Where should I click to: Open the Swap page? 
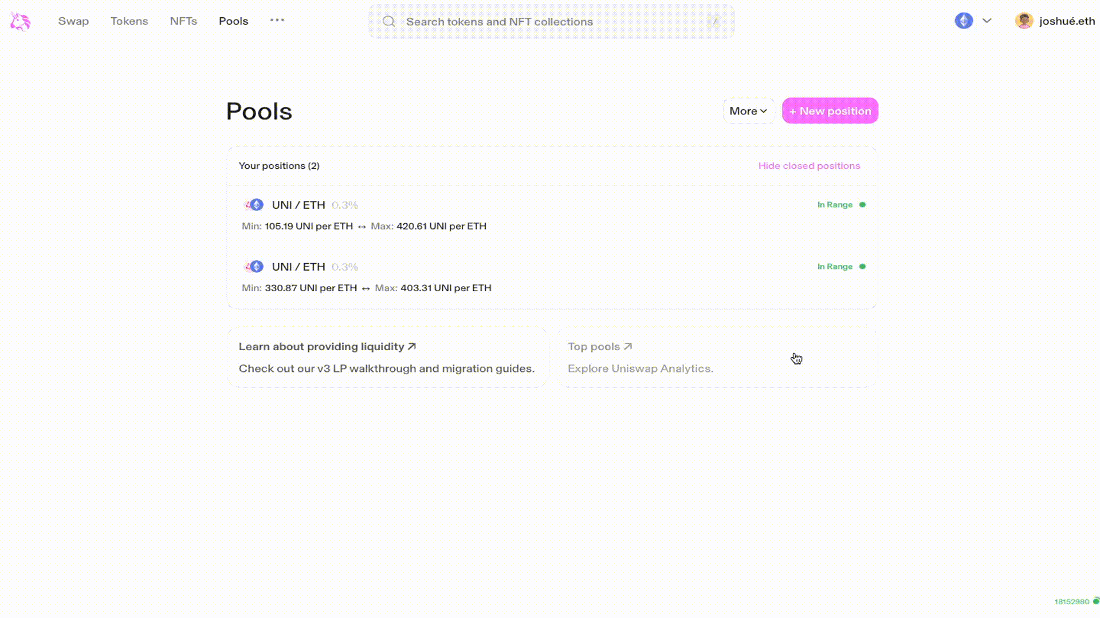(73, 21)
